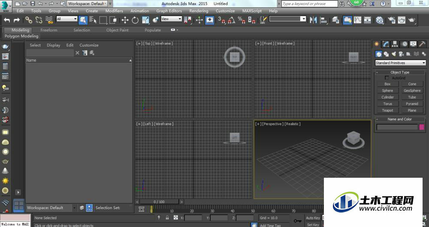Screen dimensions: 429x227
Task: Click the Redo arrow in main toolbar
Action: (17, 20)
